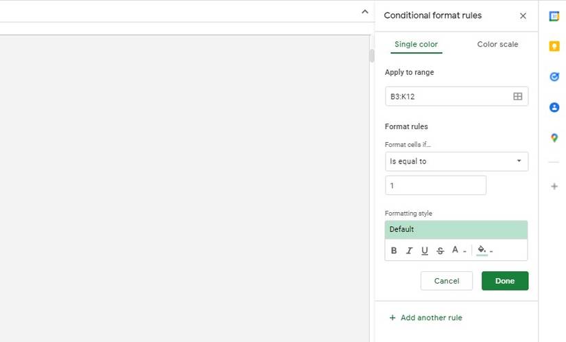Open the 'Is equal to' condition dropdown

456,161
